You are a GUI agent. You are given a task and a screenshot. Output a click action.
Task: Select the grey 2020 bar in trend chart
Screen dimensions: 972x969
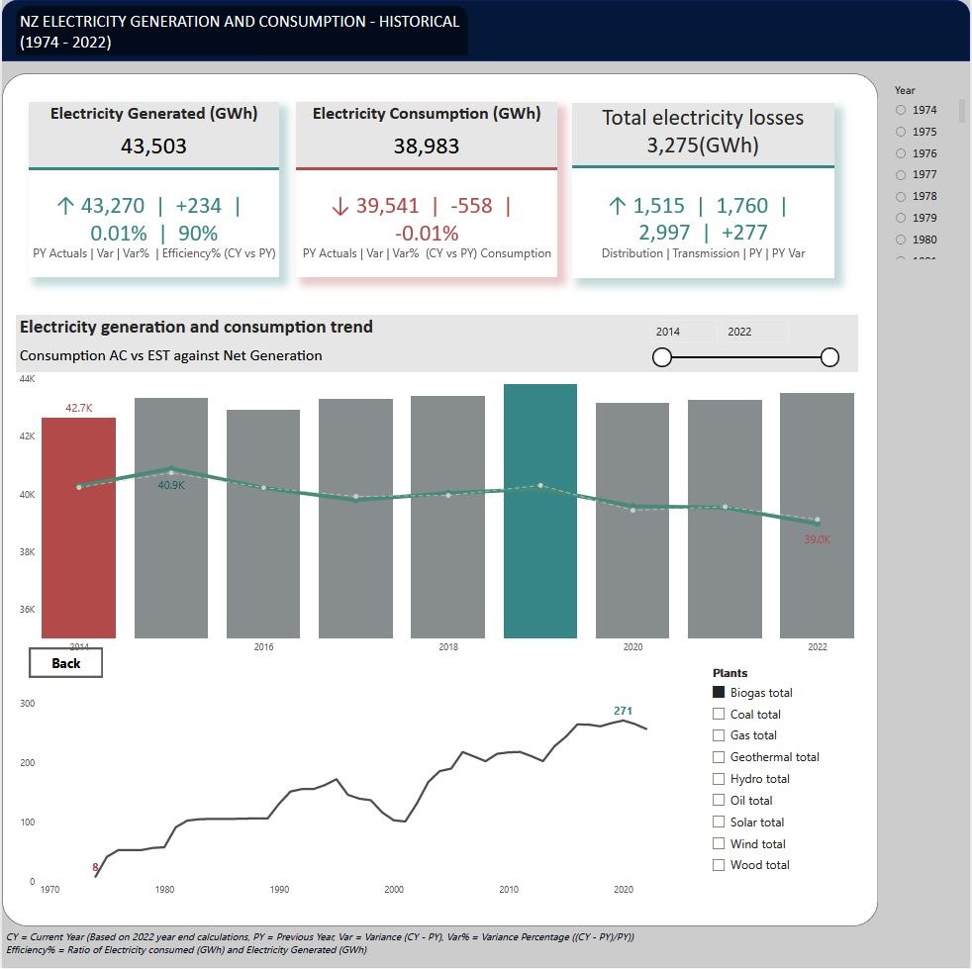tap(632, 521)
